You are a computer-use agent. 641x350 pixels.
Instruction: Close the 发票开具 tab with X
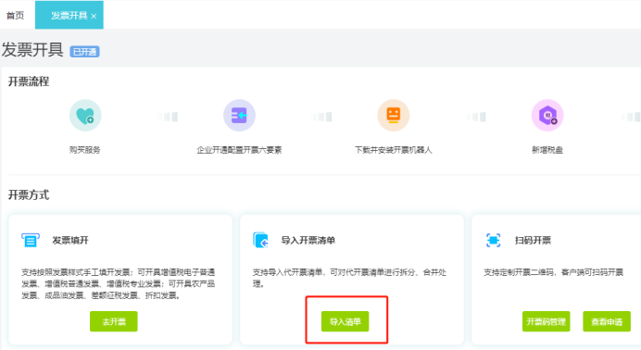tap(94, 16)
